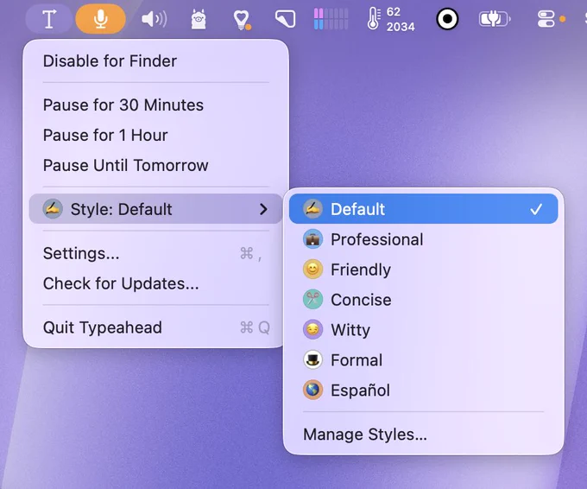Pick the Witty style

pyautogui.click(x=423, y=330)
